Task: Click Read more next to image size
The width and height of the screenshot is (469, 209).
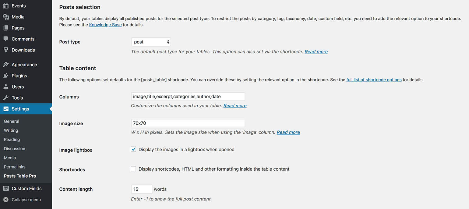Action: [288, 132]
